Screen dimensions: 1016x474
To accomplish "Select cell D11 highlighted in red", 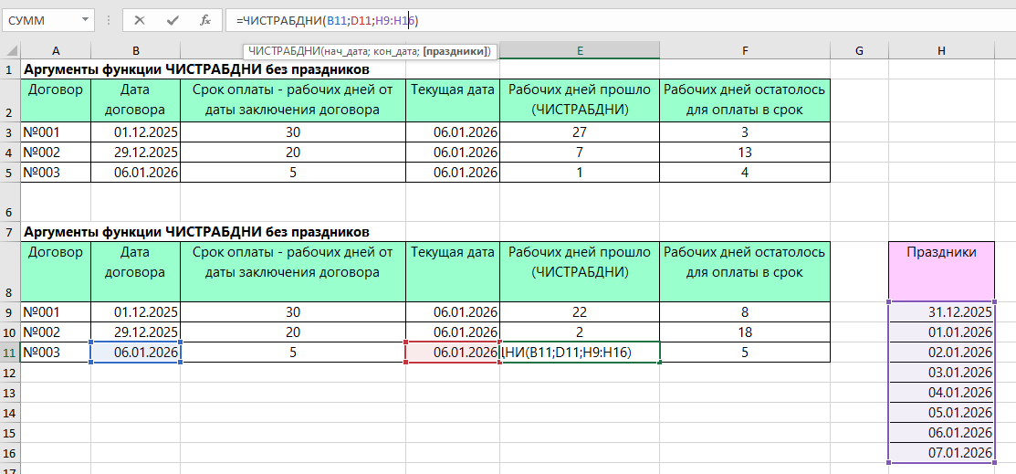I will 453,353.
